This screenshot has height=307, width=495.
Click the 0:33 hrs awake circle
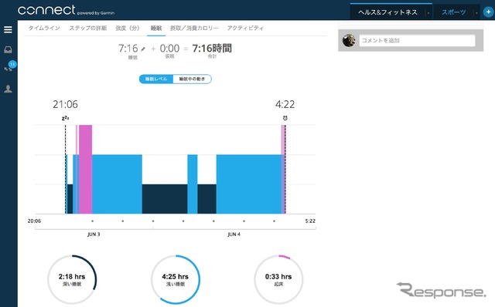coord(278,279)
